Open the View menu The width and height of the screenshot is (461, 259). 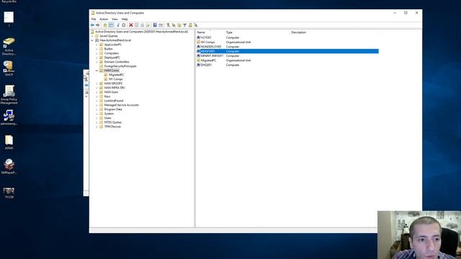[x=115, y=19]
